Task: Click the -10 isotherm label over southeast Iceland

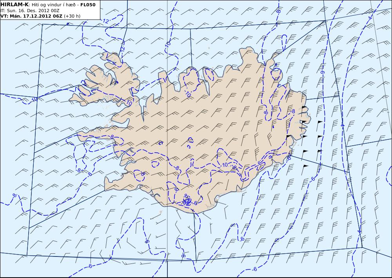Action: point(225,165)
